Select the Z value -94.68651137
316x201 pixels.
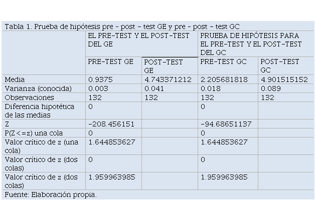pos(226,124)
